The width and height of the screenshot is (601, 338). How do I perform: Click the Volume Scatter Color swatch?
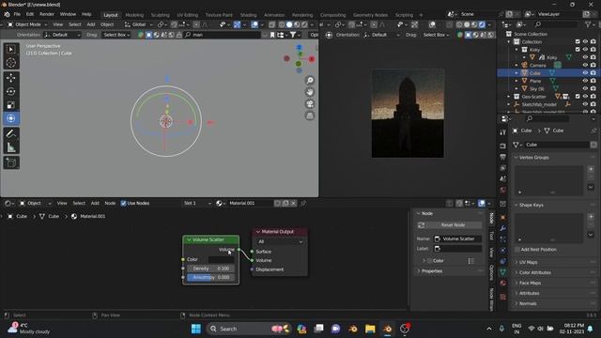pyautogui.click(x=221, y=259)
